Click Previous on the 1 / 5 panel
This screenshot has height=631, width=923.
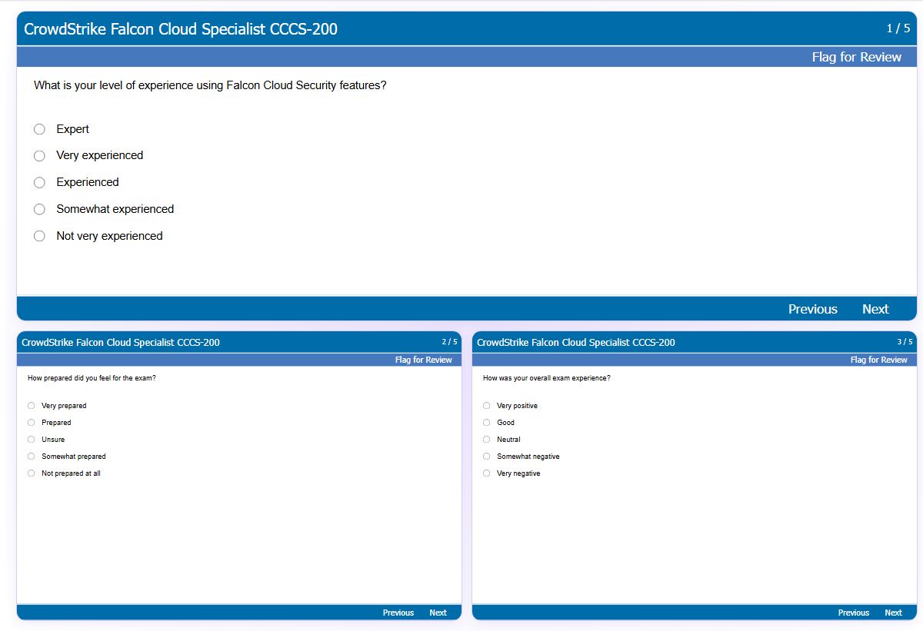[x=813, y=309]
